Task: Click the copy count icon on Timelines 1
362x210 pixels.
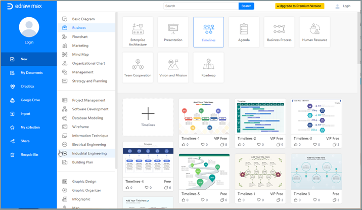Action: pyautogui.click(x=279, y=200)
